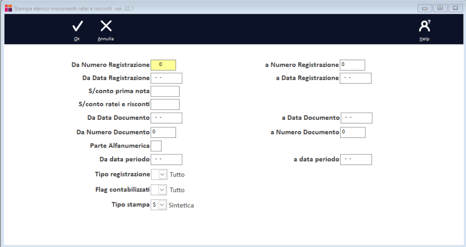Click the 'a Data Registrazione' label
Screen dimensions: 466x247
click(307, 78)
